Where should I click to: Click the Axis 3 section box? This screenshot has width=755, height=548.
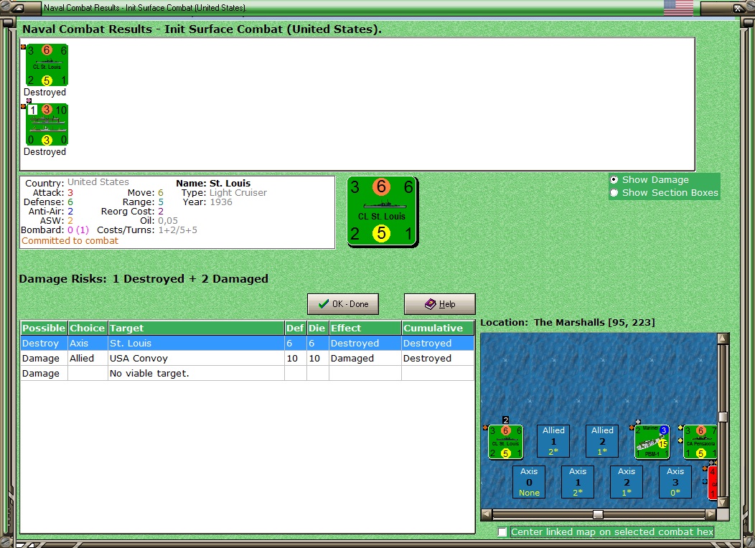pyautogui.click(x=675, y=481)
